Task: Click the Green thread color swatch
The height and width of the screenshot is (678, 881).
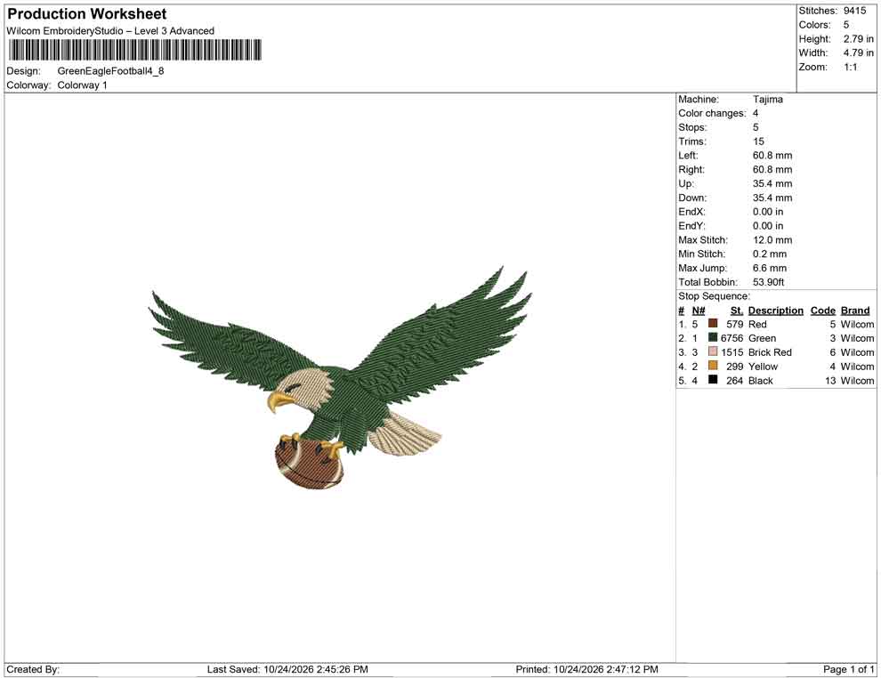Action: click(713, 337)
